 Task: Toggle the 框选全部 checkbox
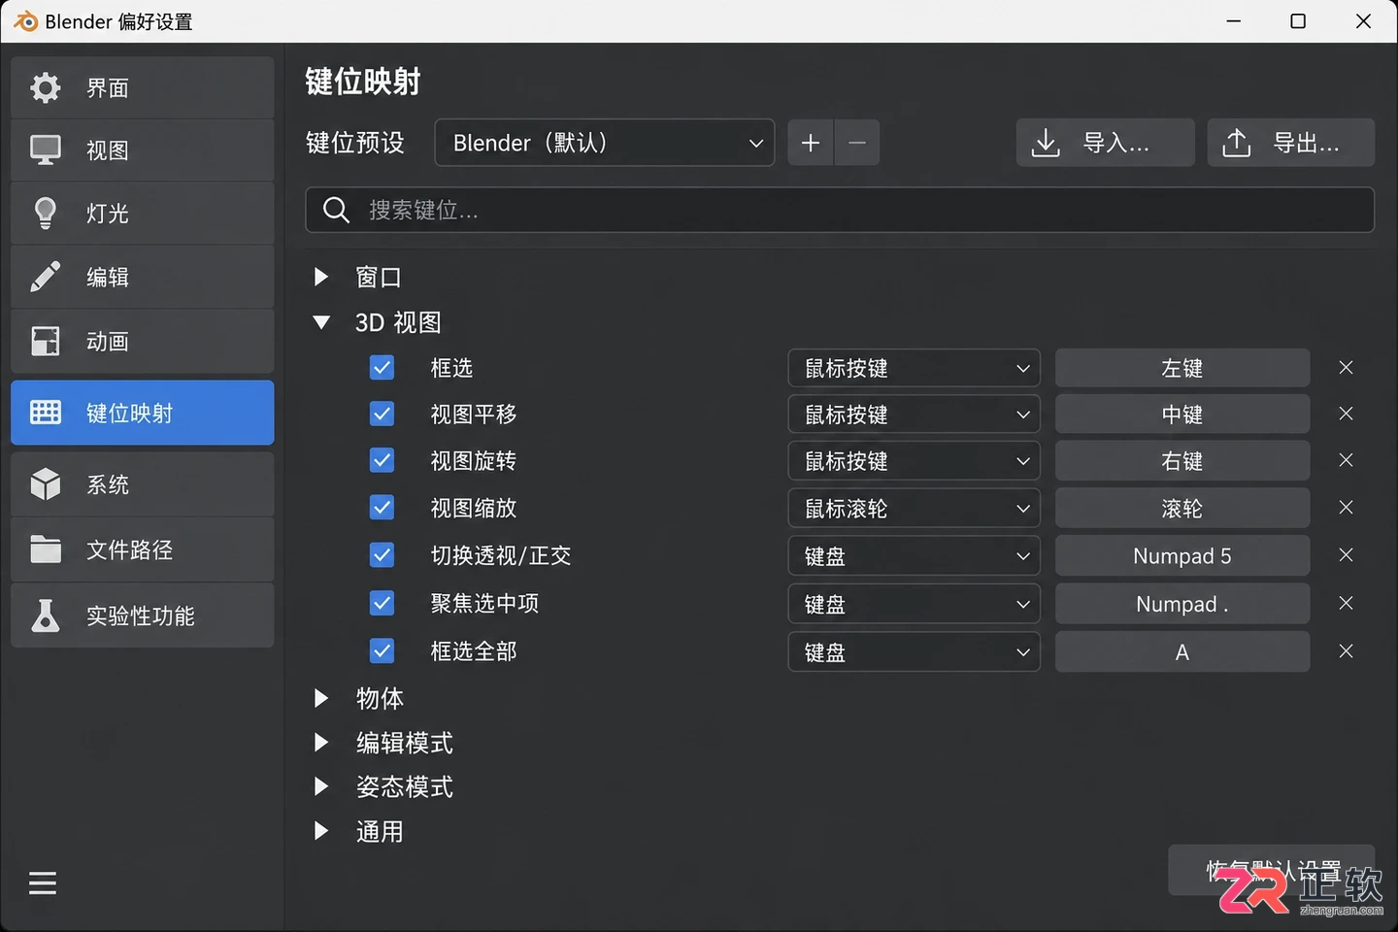click(383, 650)
